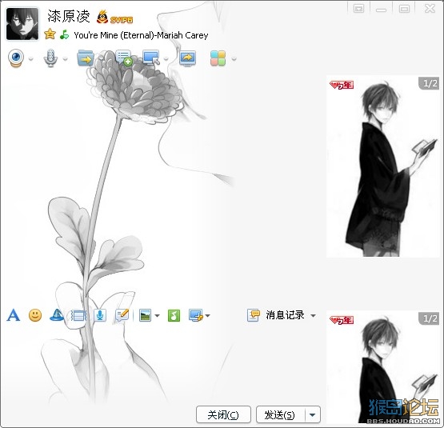Click the 发送(S) send button
444x428 pixels.
(x=280, y=415)
